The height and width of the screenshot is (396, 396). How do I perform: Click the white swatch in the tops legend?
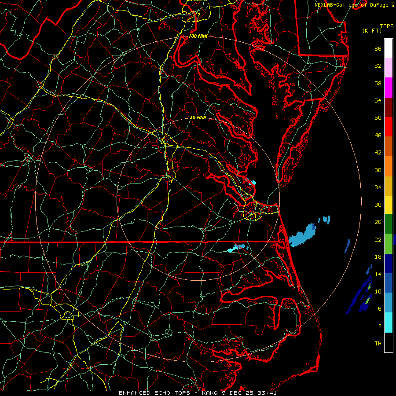(x=389, y=48)
